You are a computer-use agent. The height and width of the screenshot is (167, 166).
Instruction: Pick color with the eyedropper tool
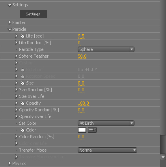[x=92, y=130]
